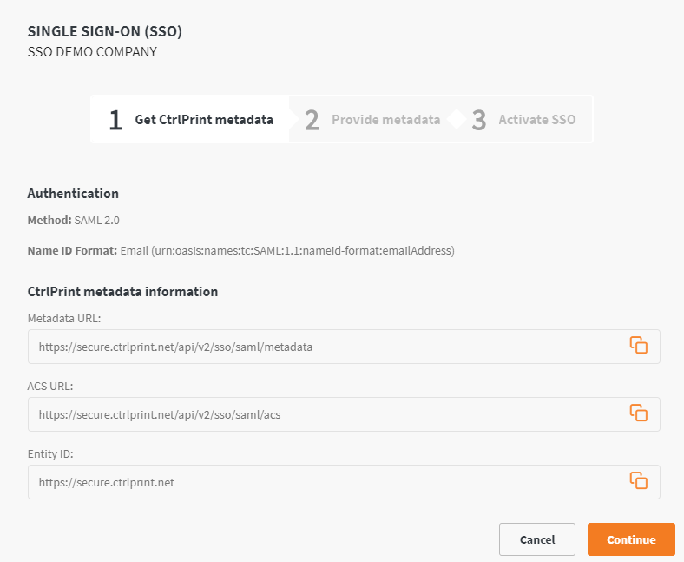Copy the Entity ID with its copy icon
The height and width of the screenshot is (562, 684).
click(638, 480)
